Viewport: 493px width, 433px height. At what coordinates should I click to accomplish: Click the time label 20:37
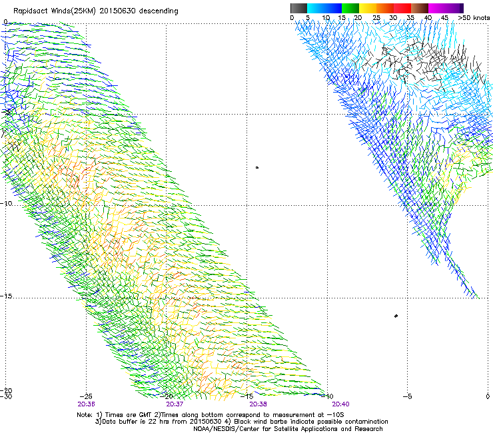(x=175, y=404)
